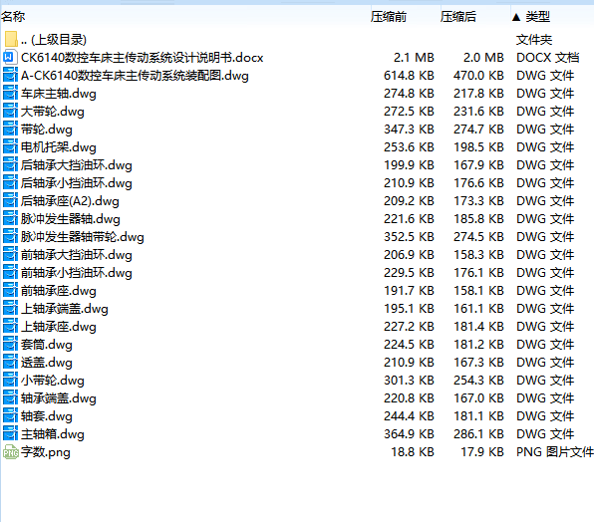
Task: Click the 364.9 KB size value
Action: [x=409, y=434]
